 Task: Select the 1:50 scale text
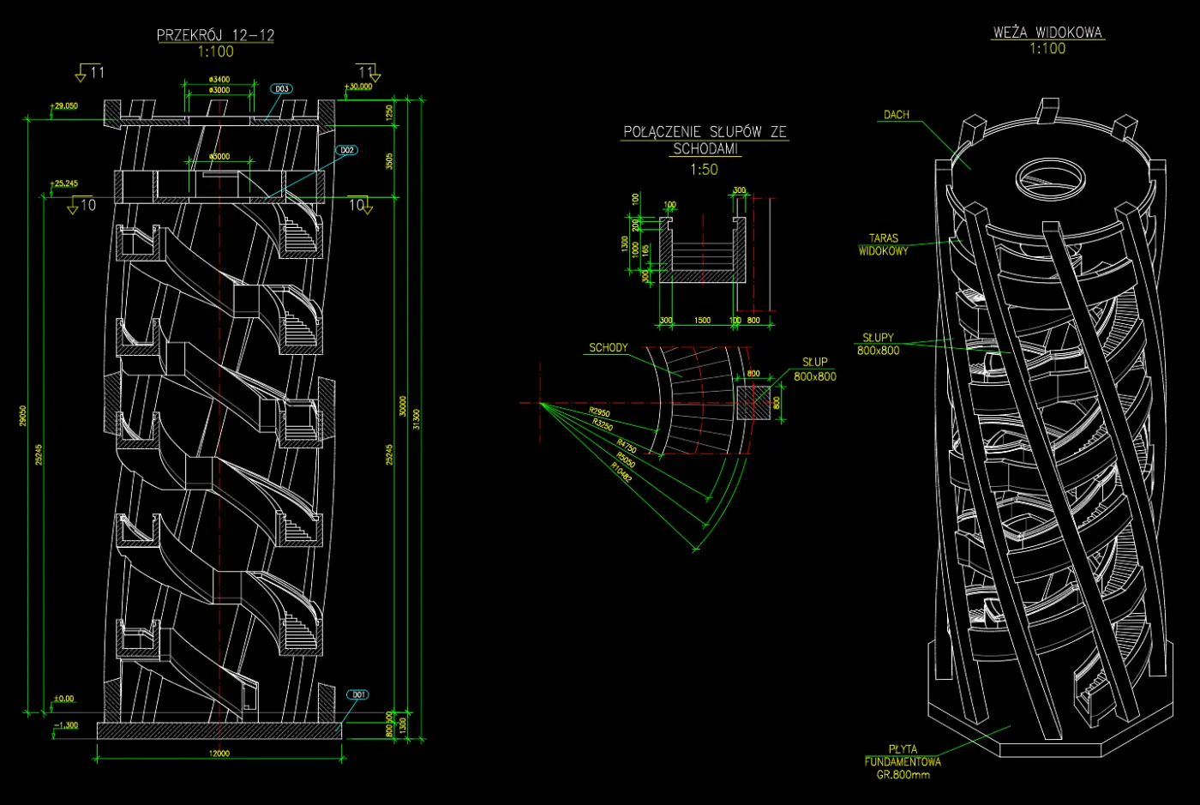coord(704,170)
